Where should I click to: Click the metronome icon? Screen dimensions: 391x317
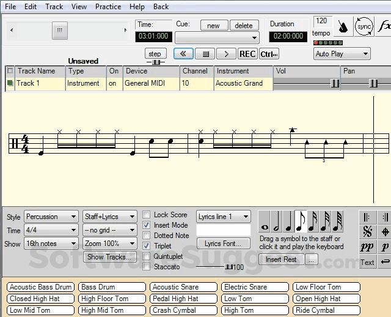(x=344, y=27)
